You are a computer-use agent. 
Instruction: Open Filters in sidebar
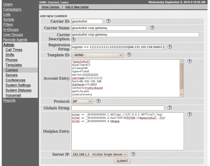pyautogui.click(x=8, y=24)
